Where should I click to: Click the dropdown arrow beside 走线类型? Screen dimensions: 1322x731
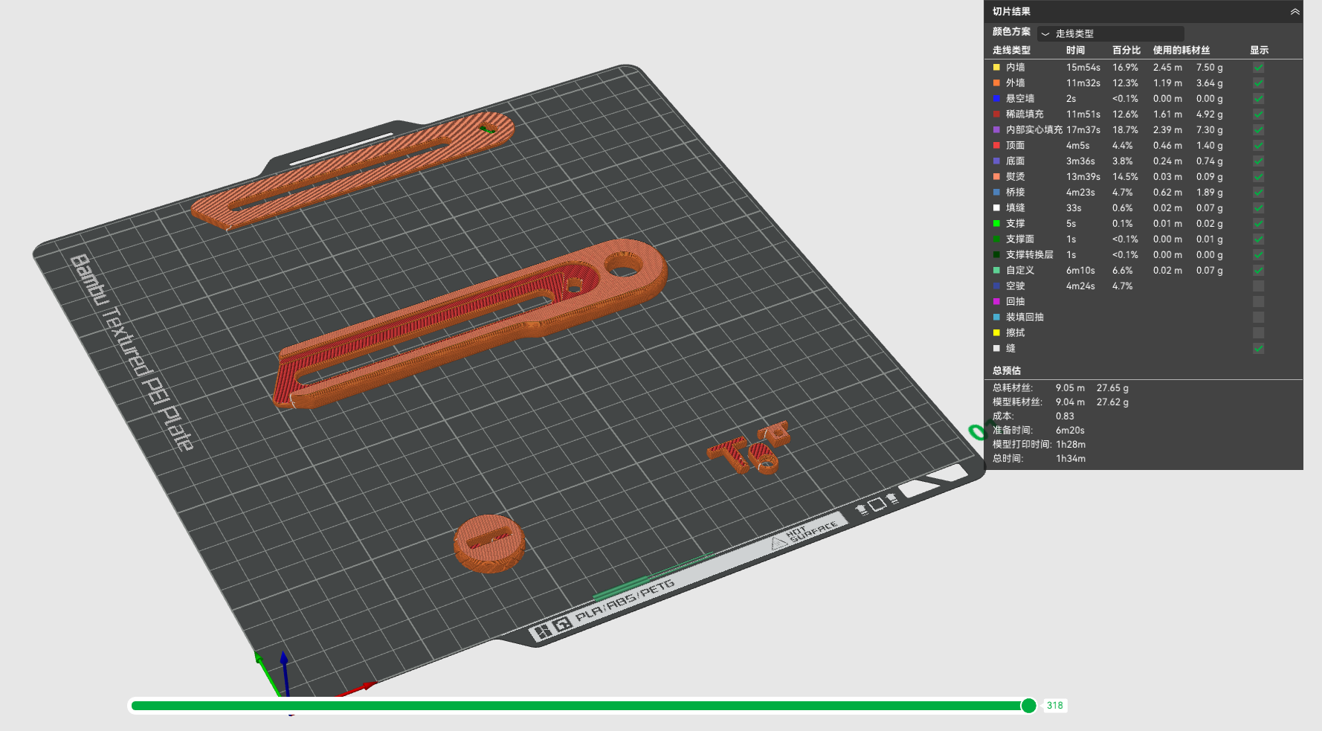[x=1045, y=34]
